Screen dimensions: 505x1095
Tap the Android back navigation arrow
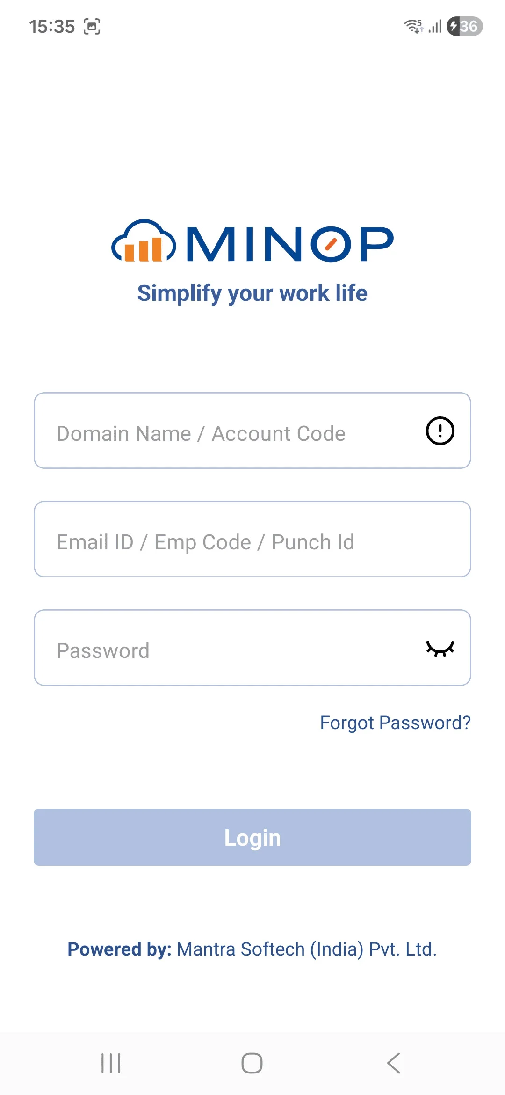point(394,1063)
